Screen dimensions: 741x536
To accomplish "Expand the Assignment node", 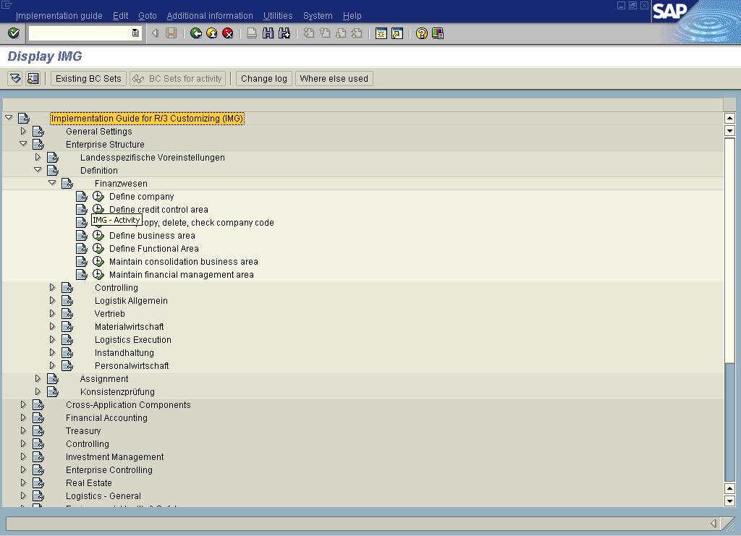I will point(38,379).
